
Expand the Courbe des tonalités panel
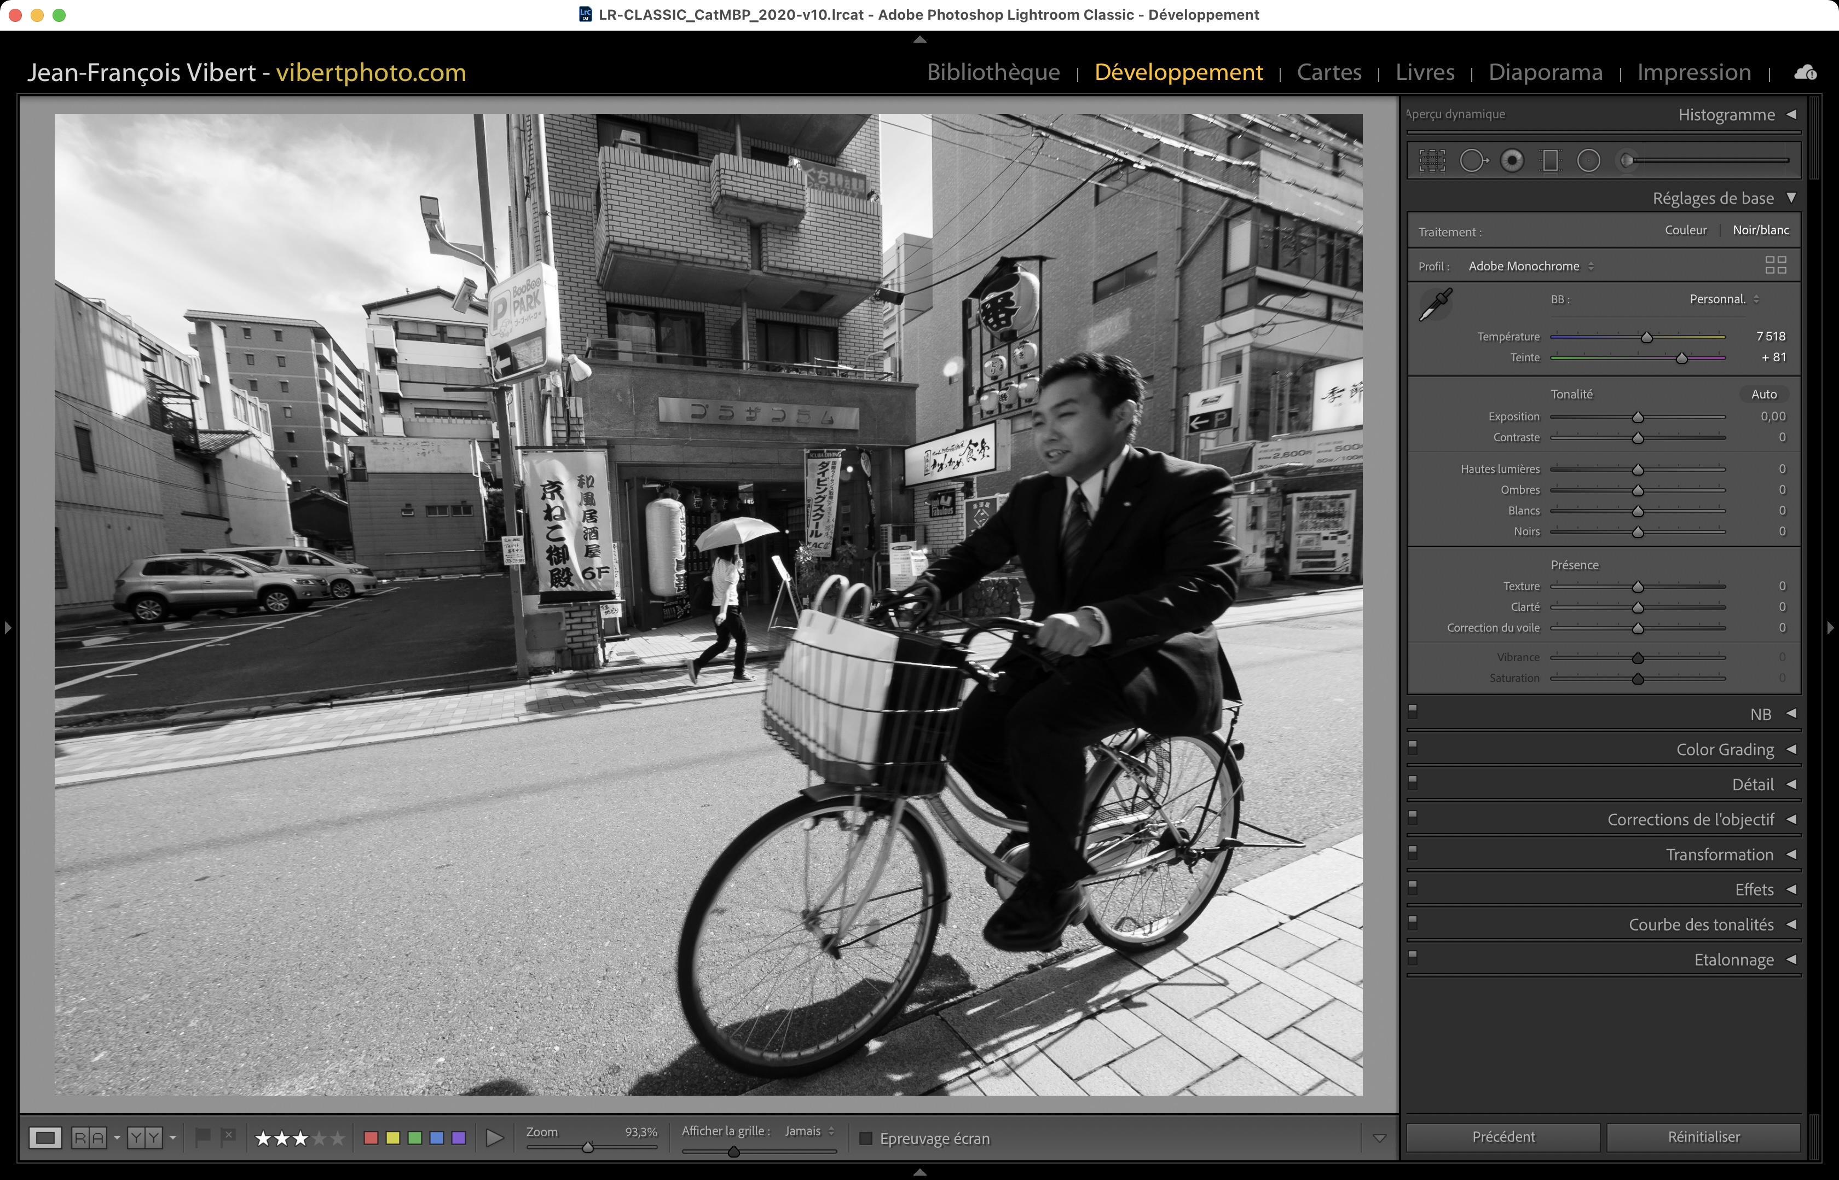pos(1701,925)
